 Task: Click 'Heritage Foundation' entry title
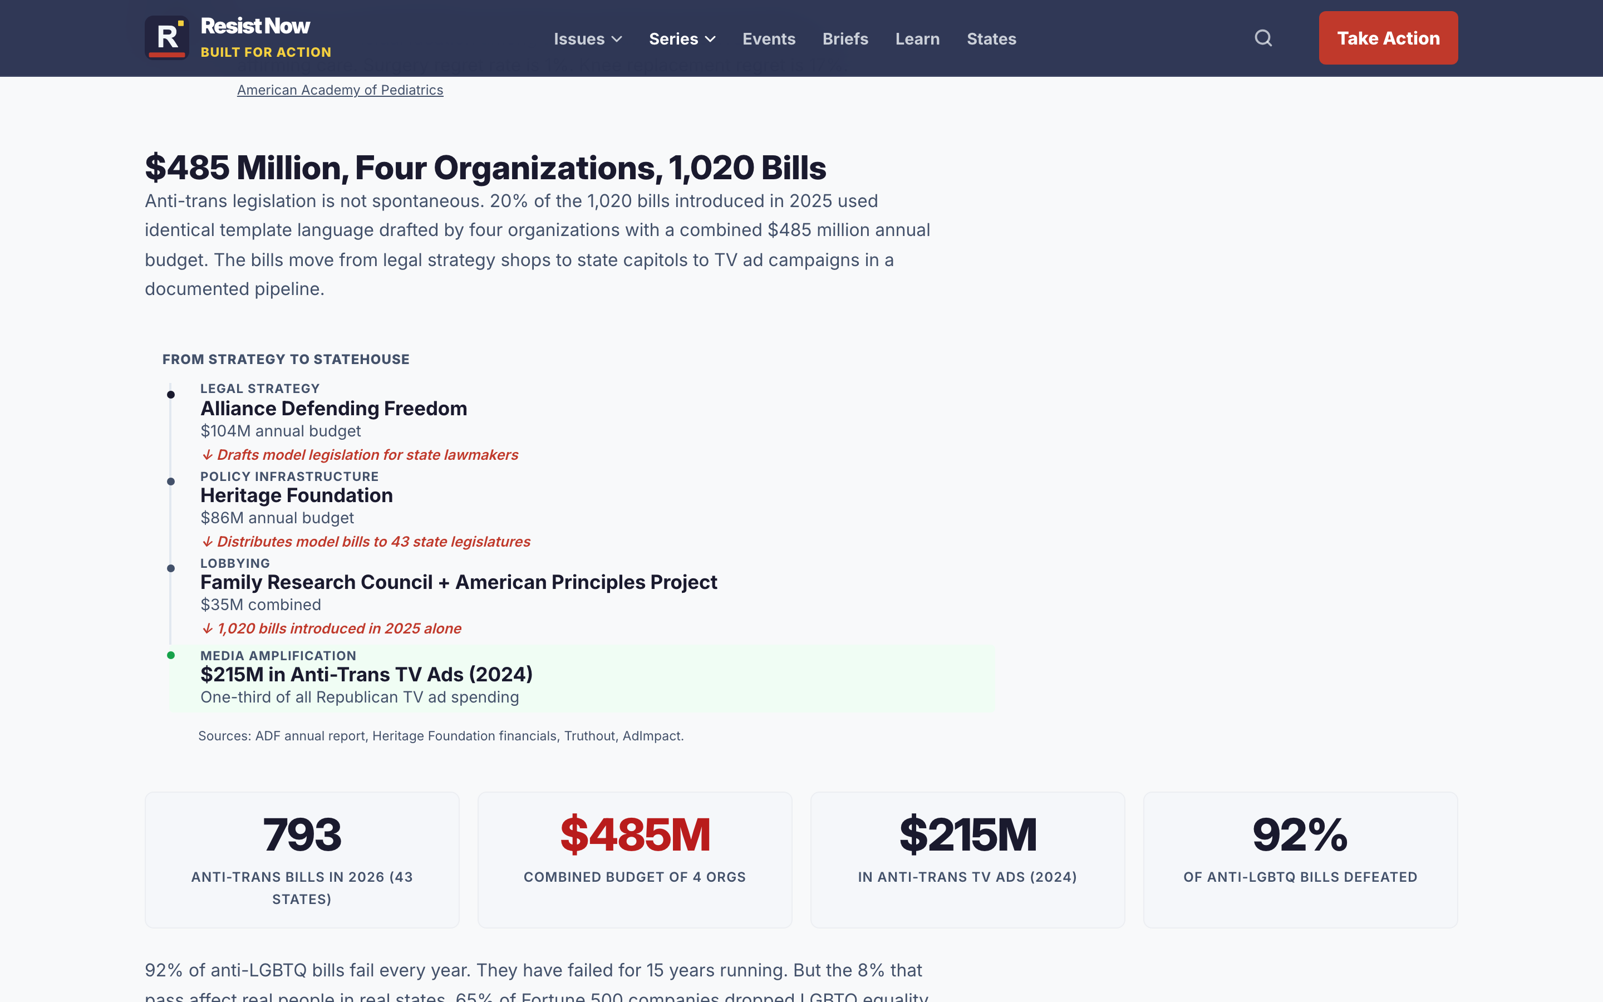[297, 495]
